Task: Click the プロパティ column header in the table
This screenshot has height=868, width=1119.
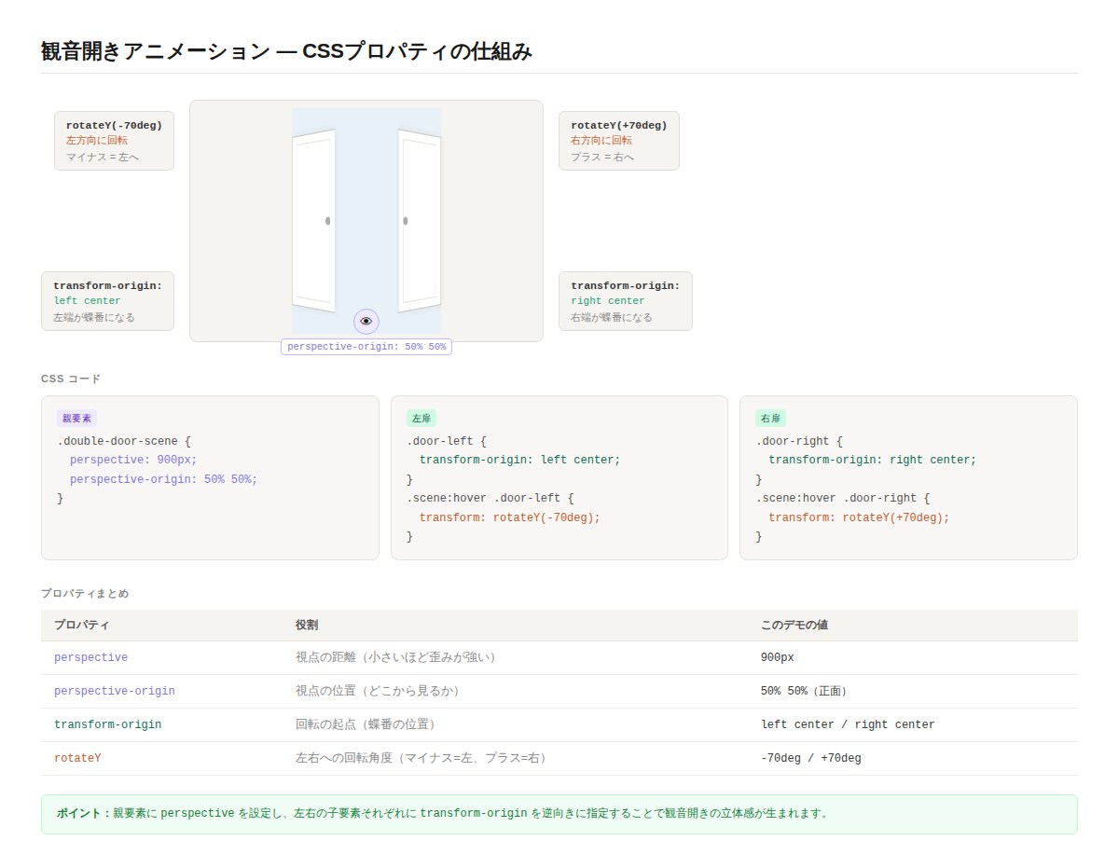Action: point(83,625)
